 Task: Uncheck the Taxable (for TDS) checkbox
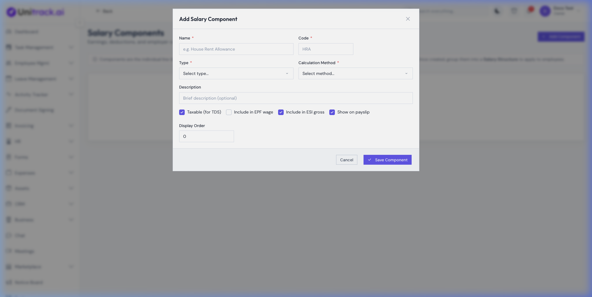182,112
